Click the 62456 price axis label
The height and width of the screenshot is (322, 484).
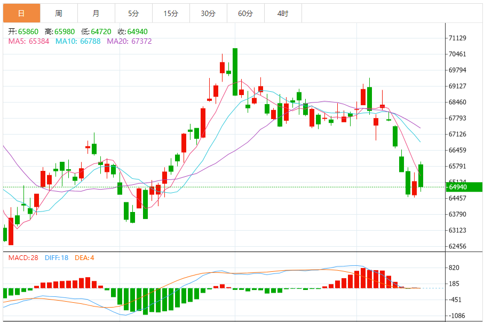coord(457,246)
